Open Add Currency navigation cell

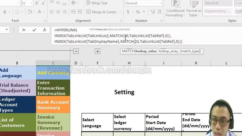(x=53, y=73)
